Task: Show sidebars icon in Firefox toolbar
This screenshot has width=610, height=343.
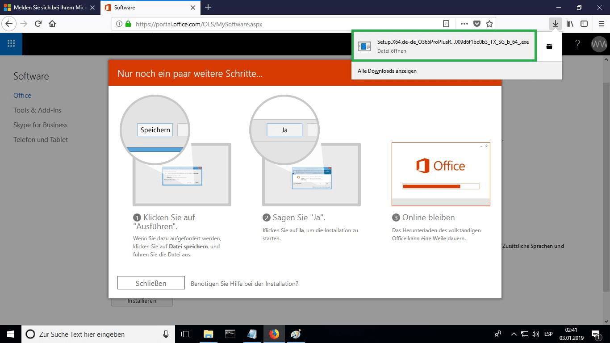Action: [584, 24]
